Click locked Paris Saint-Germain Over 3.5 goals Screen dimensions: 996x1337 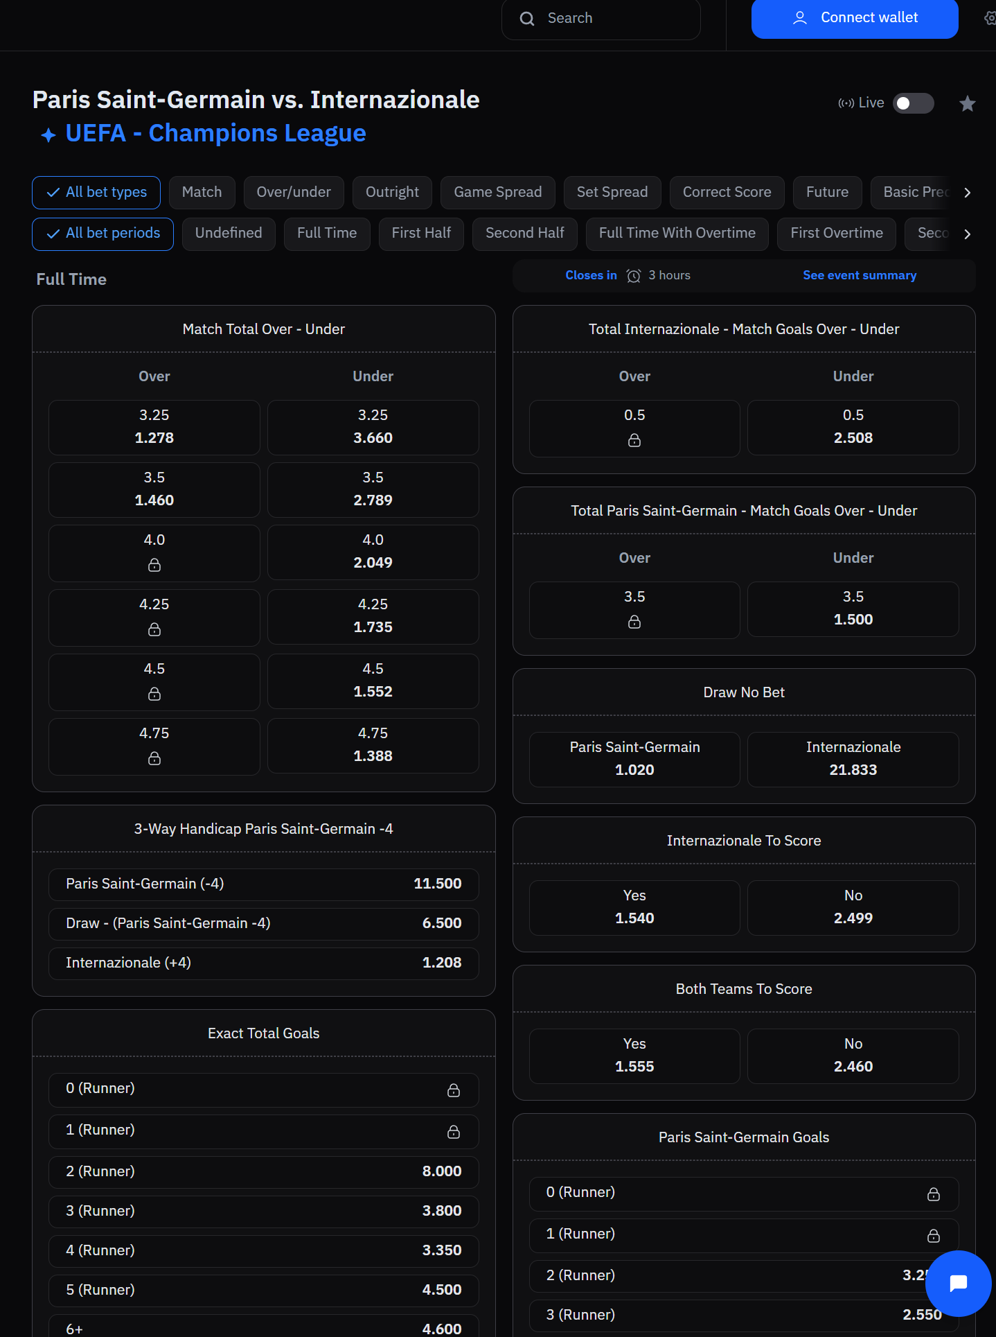pos(634,610)
